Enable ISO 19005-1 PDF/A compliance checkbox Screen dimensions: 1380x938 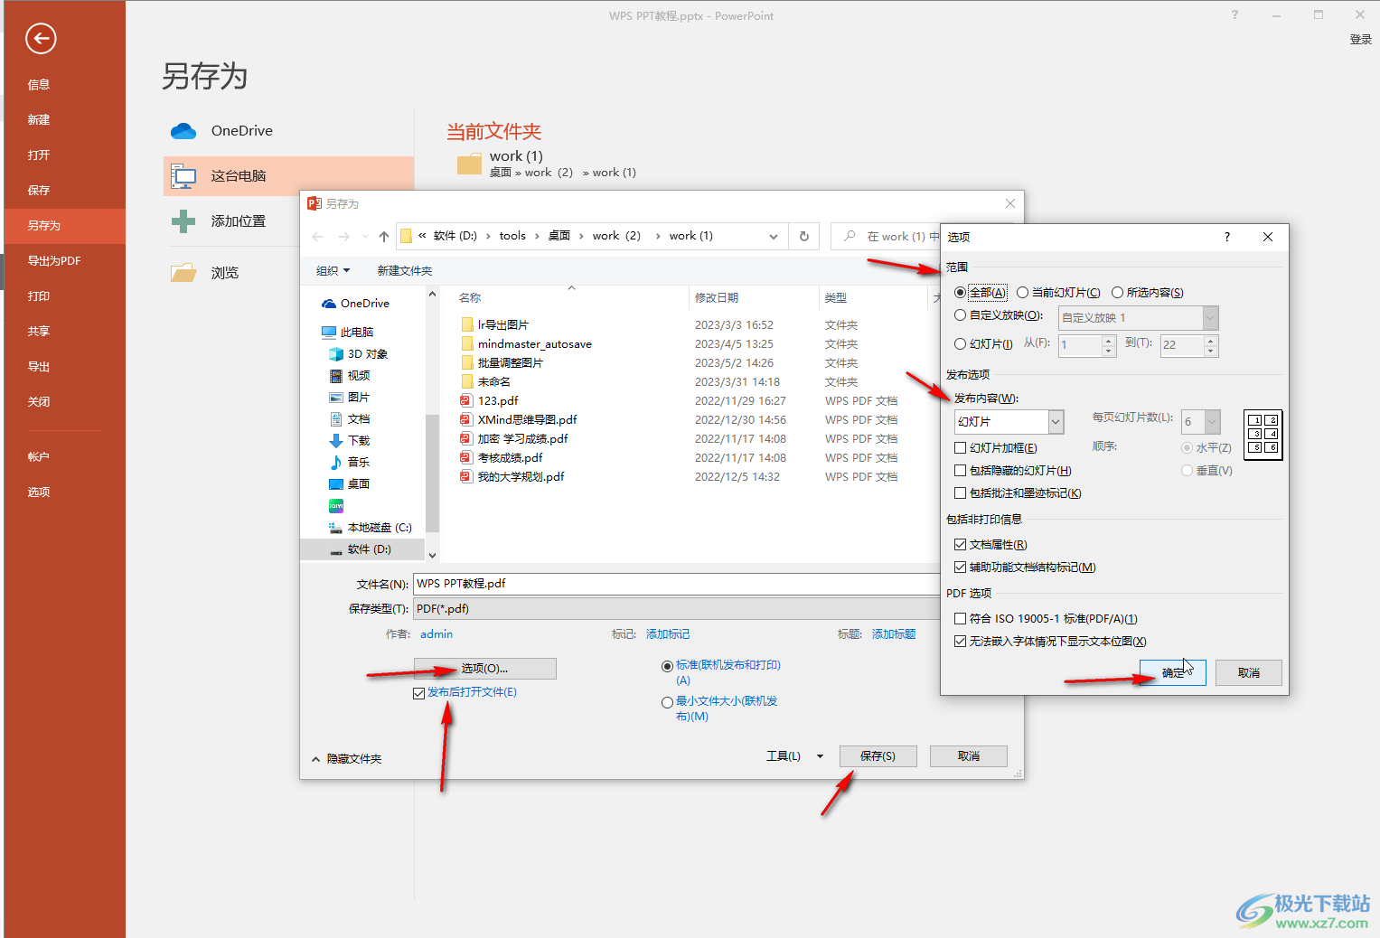click(960, 619)
